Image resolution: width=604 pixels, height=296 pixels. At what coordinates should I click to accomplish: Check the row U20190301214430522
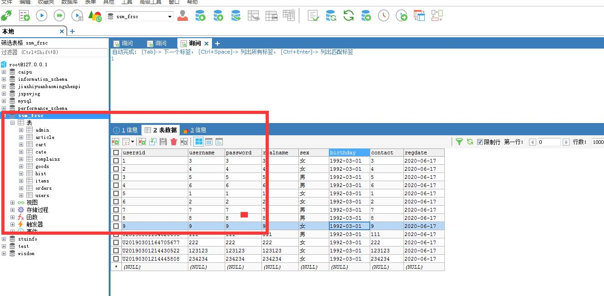(x=116, y=251)
